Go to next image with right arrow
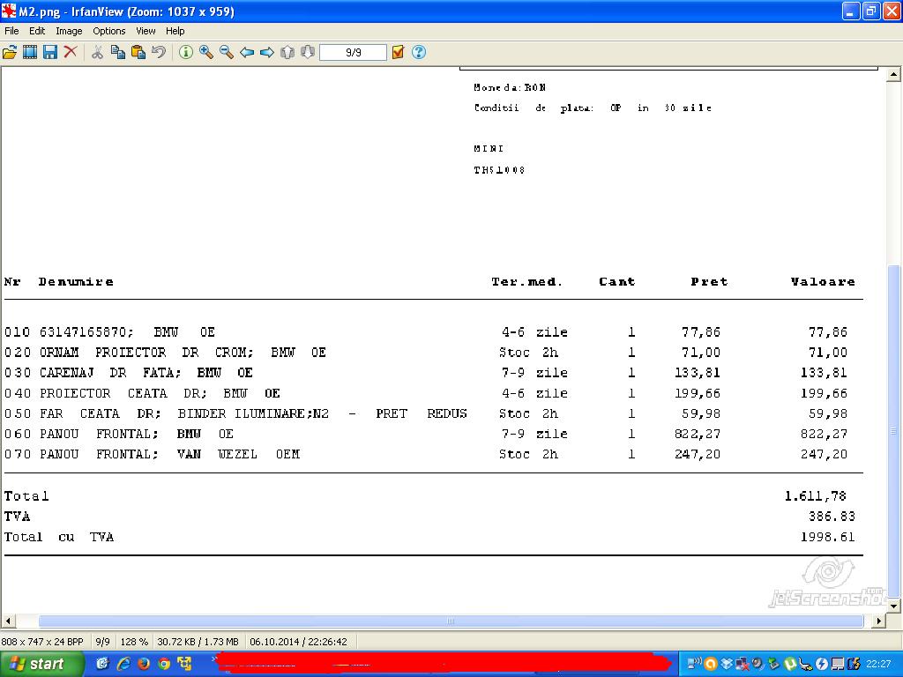The image size is (903, 677). (267, 53)
